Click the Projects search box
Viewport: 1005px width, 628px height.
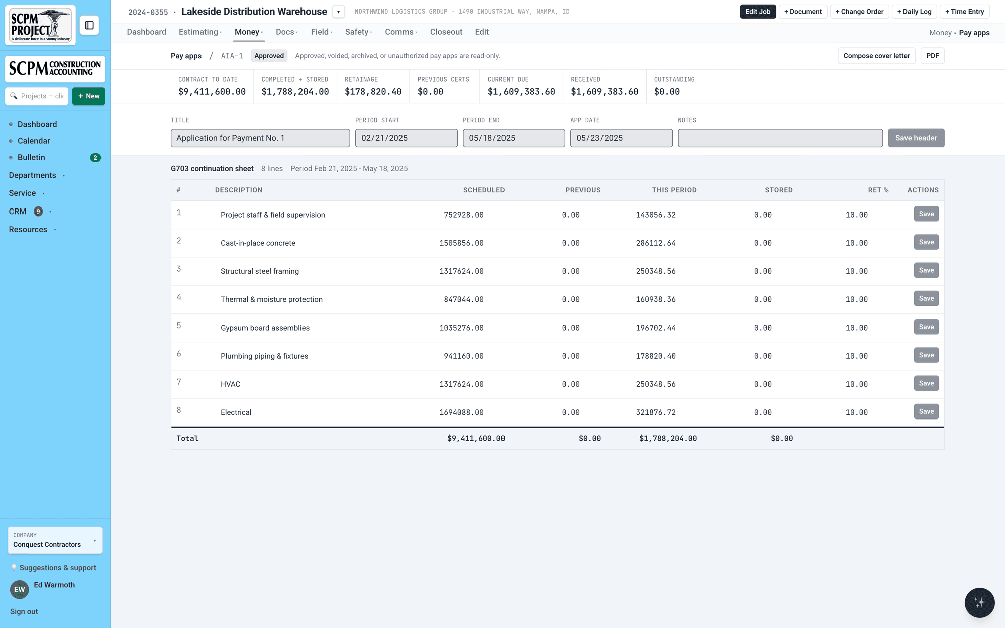pos(37,96)
